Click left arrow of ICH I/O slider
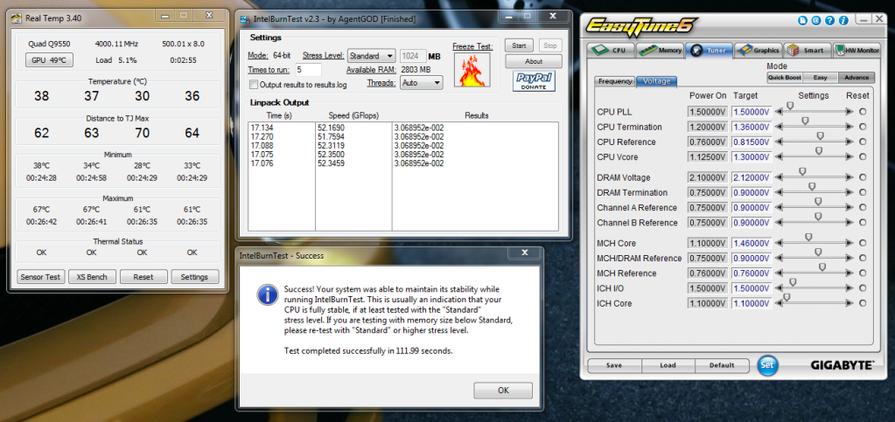 click(x=779, y=288)
